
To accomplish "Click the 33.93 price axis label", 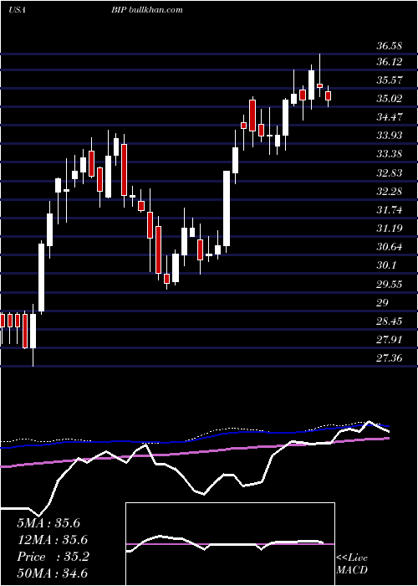I will point(390,136).
